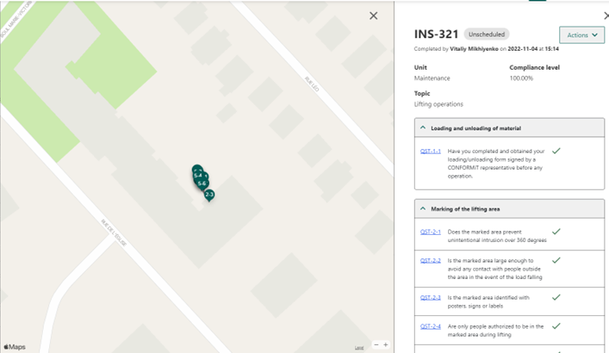Click the Maintenance unit value

coord(432,78)
